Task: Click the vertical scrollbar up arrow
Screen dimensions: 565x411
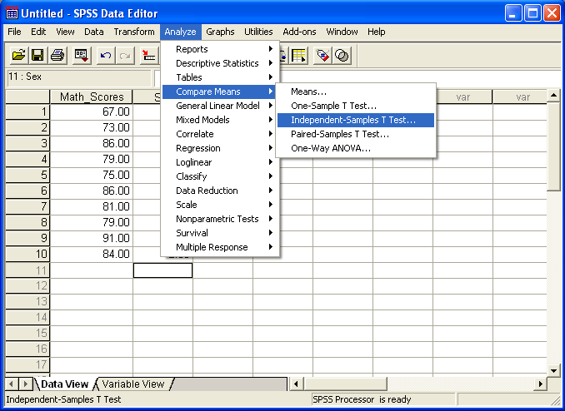Action: [553, 96]
